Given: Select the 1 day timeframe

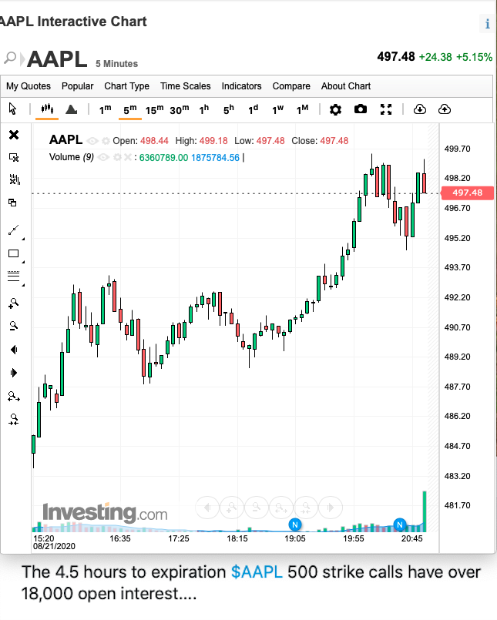Looking at the screenshot, I should (x=253, y=109).
